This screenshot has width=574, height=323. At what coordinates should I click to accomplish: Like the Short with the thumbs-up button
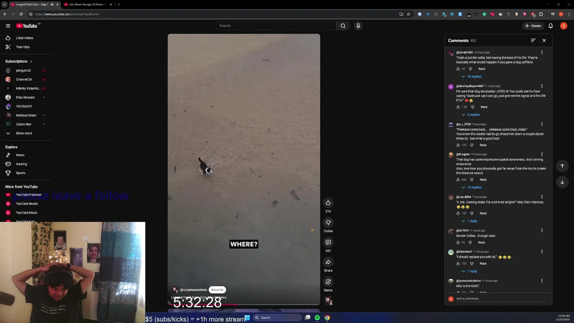[328, 203]
